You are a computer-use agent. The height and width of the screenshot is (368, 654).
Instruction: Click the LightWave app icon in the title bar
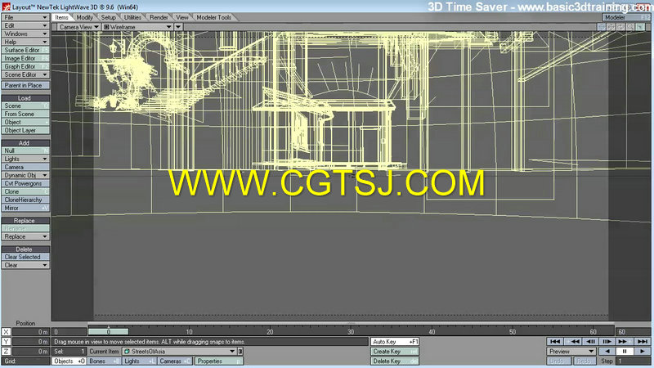pos(6,7)
